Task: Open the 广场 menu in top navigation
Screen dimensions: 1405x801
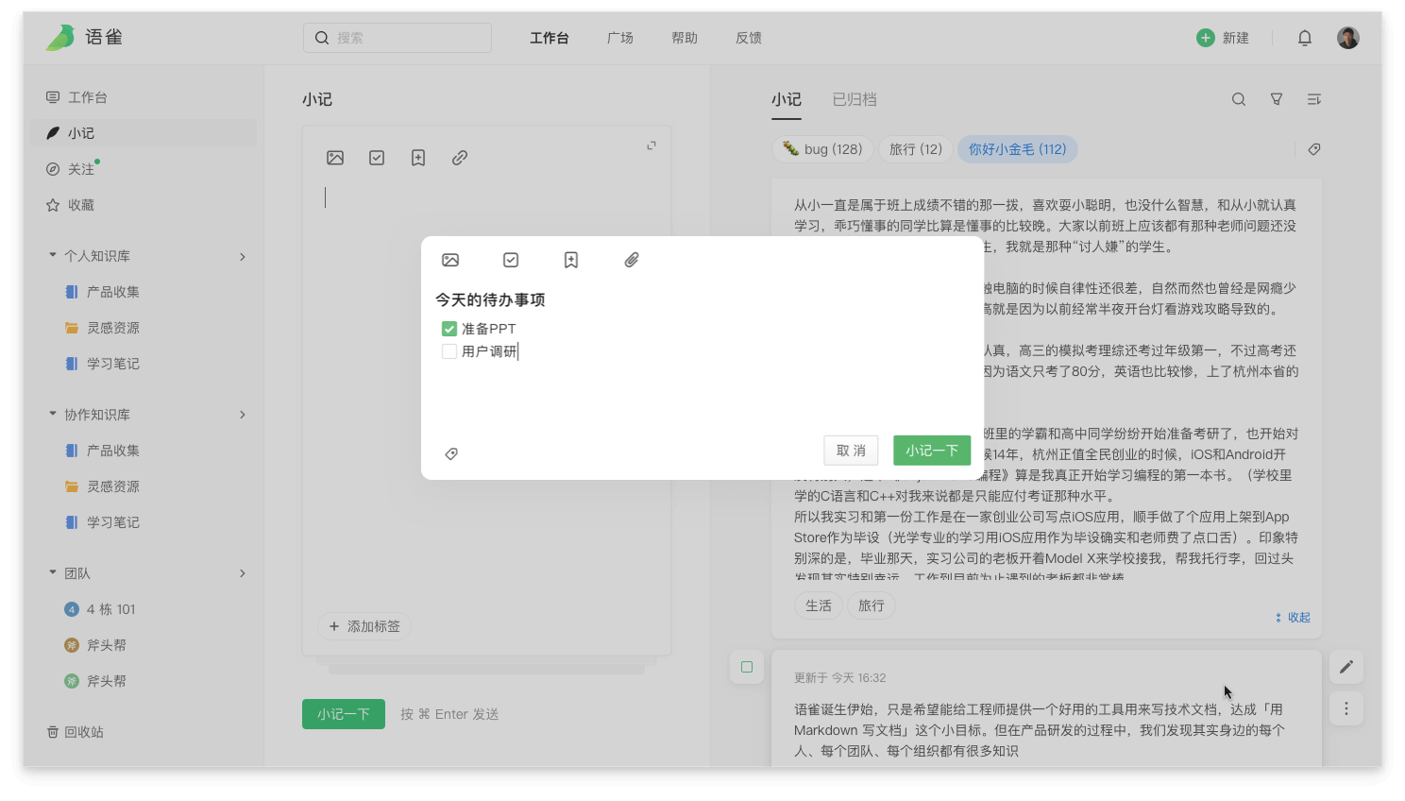Action: (620, 38)
